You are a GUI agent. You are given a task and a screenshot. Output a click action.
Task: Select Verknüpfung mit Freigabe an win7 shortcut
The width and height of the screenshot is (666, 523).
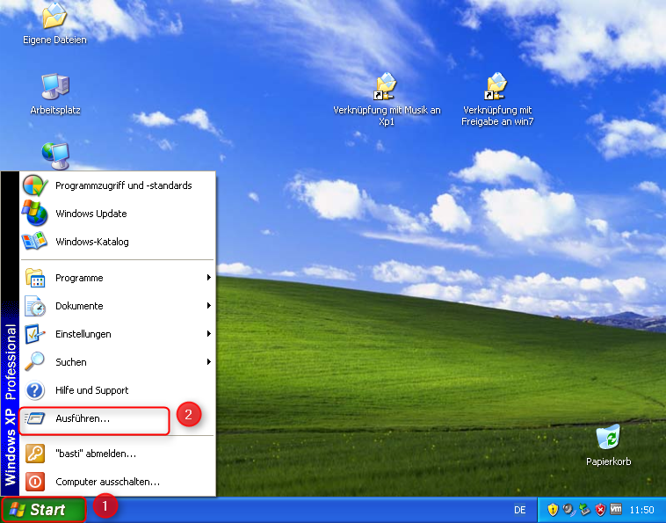point(497,87)
